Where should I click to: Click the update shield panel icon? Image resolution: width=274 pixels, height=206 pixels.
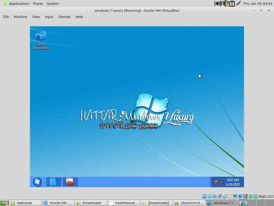[x=225, y=3]
